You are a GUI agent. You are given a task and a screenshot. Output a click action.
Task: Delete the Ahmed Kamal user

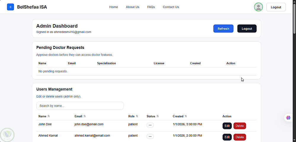240,137
